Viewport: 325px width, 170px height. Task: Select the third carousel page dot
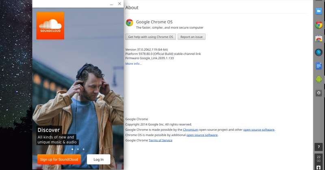[83, 149]
